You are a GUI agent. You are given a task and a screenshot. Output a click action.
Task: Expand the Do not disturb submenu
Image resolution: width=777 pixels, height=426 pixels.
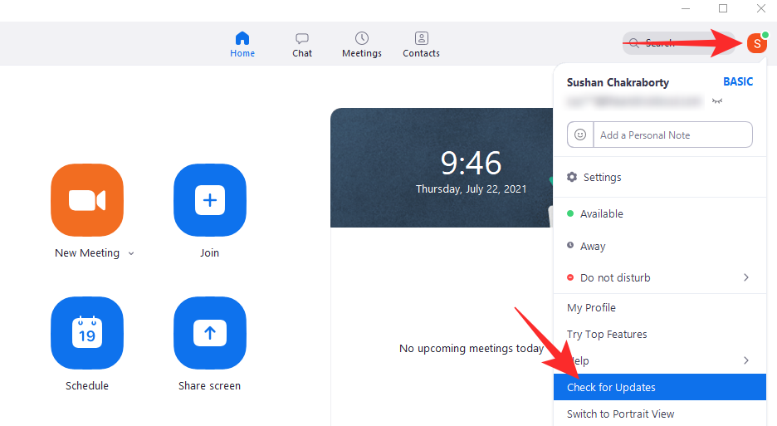(x=745, y=277)
